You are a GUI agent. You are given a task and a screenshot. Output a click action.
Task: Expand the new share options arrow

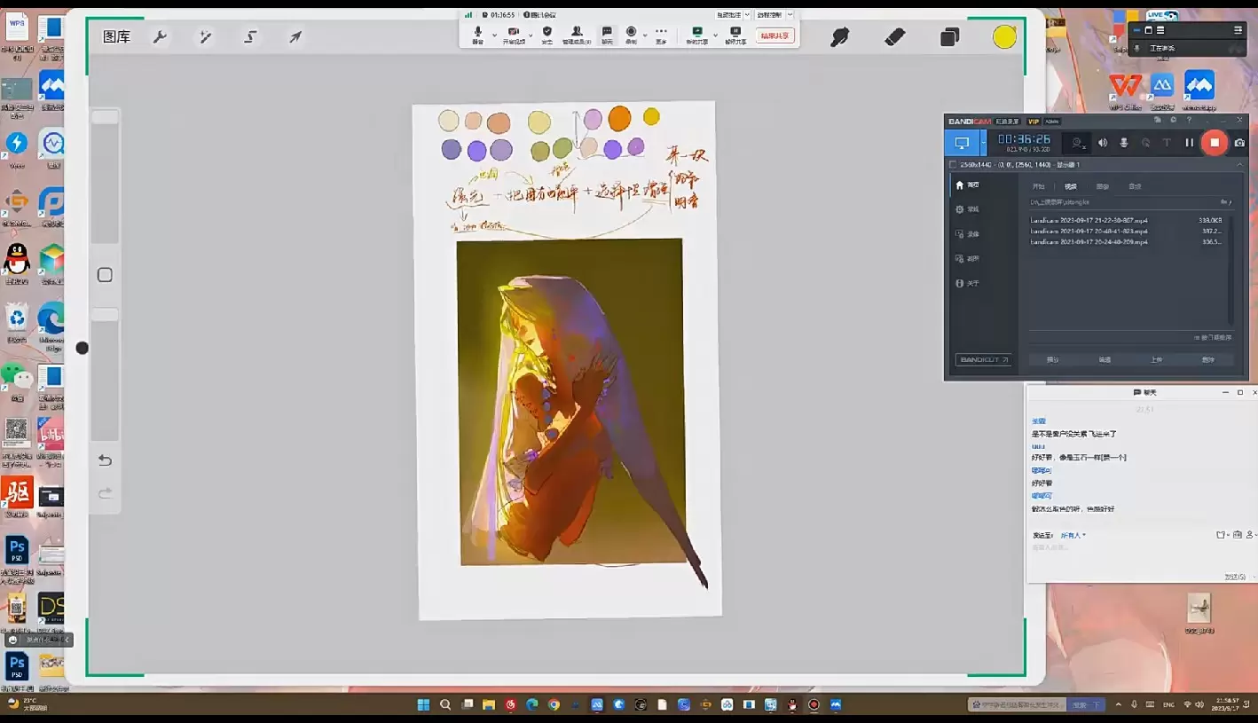click(x=715, y=35)
